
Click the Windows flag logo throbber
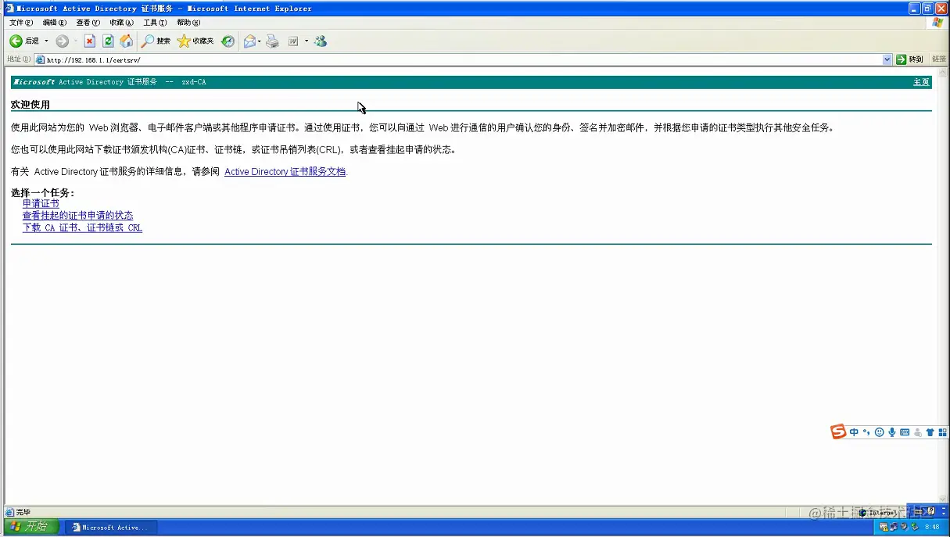tap(937, 23)
